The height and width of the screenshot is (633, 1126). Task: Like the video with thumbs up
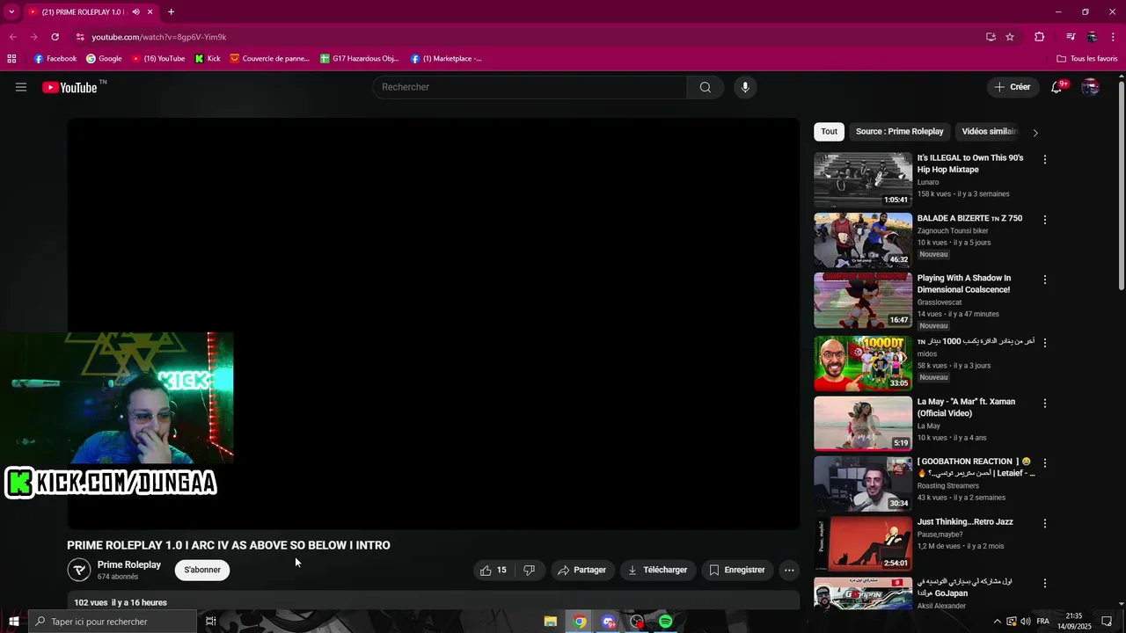[493, 570]
